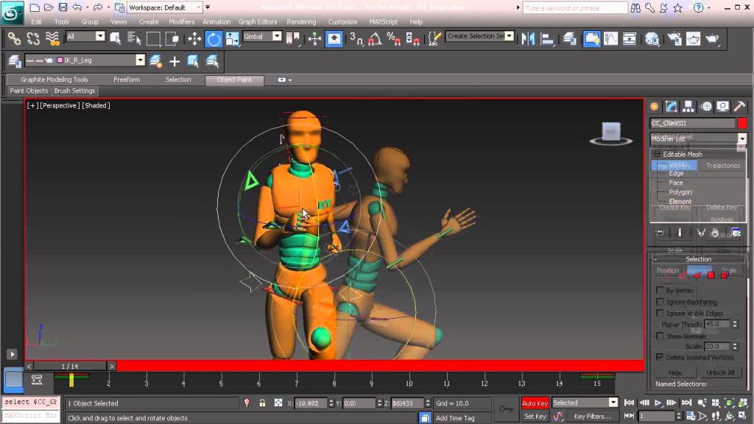This screenshot has width=754, height=424.
Task: Open the Motion command panel tab
Action: (706, 107)
